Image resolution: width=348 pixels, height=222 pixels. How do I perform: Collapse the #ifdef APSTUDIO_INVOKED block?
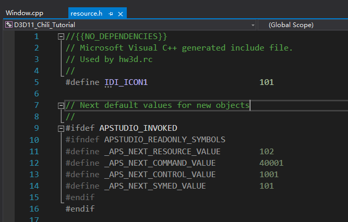click(61, 129)
